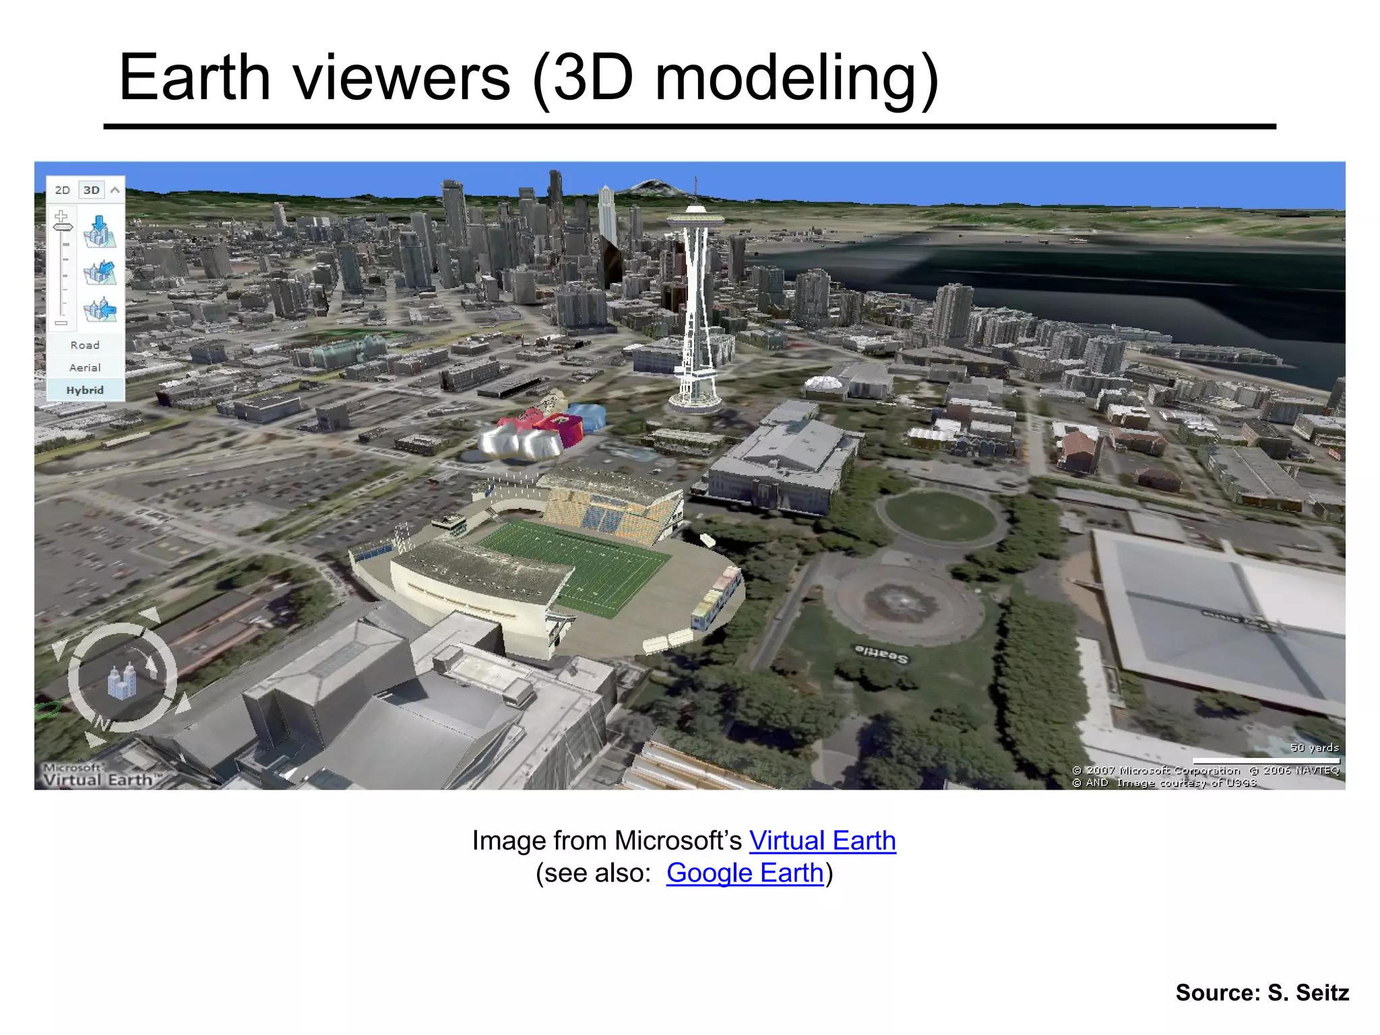Open the Google Earth hyperlink
This screenshot has width=1380, height=1035.
[745, 873]
